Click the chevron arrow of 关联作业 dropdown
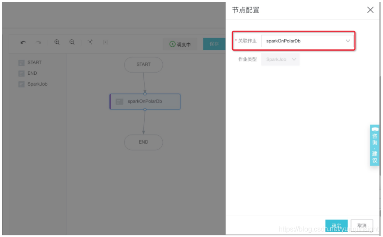 (x=348, y=41)
